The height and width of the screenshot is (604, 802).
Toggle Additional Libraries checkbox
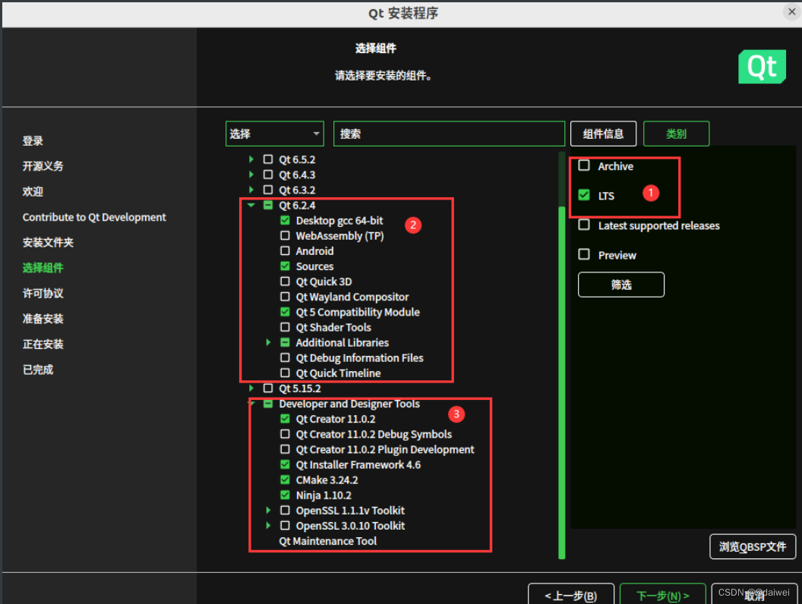(285, 342)
